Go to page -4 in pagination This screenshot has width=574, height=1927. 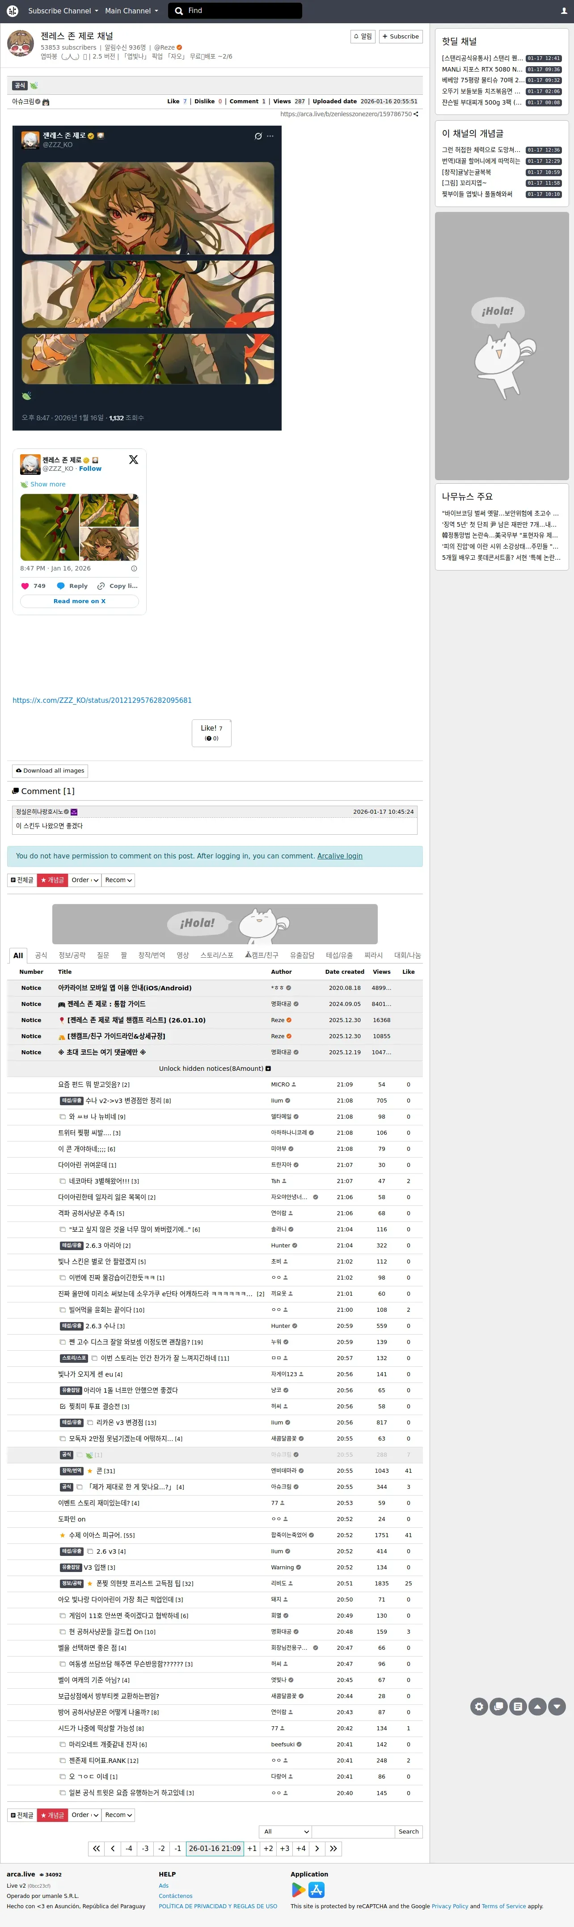[x=129, y=1848]
